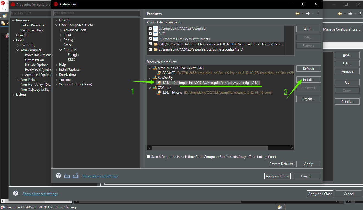Click back arrow in Properties window
The height and width of the screenshot is (210, 363).
pos(340,13)
